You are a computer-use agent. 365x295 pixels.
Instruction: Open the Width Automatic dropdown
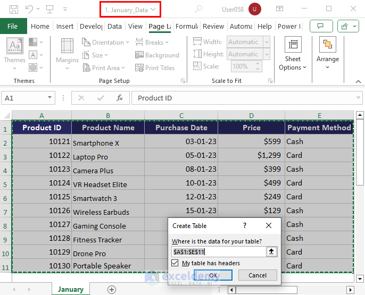tap(267, 42)
